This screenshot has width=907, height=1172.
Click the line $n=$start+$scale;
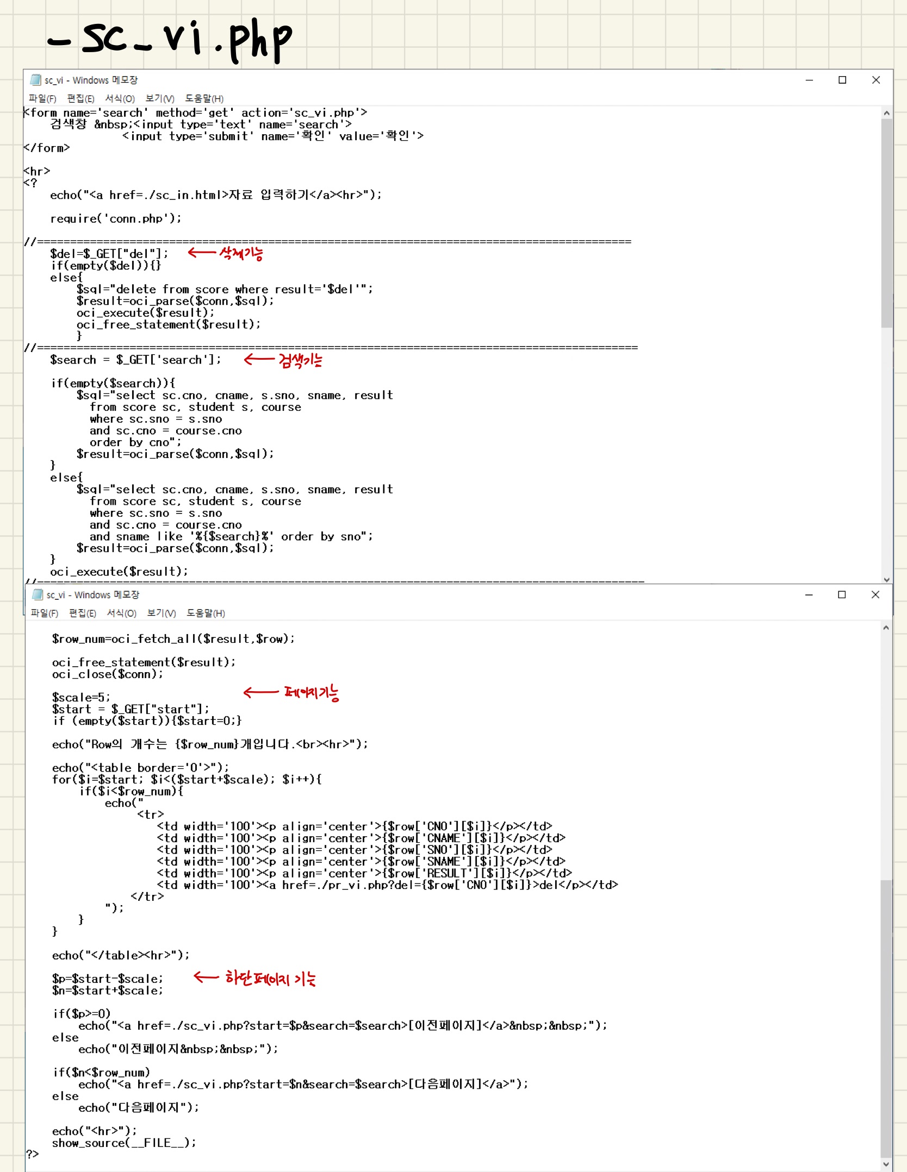coord(108,991)
